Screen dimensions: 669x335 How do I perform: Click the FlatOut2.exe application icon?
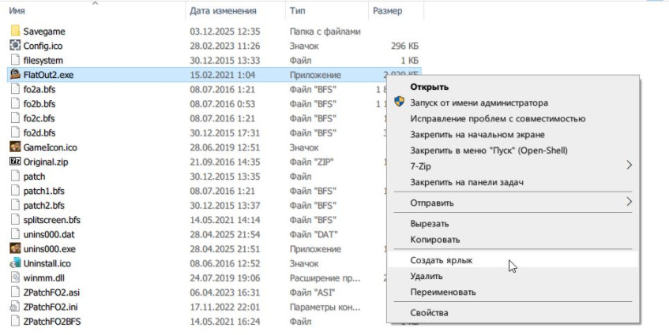pos(15,74)
